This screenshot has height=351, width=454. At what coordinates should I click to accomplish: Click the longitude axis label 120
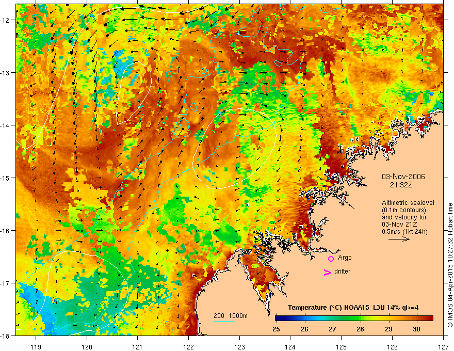click(87, 347)
